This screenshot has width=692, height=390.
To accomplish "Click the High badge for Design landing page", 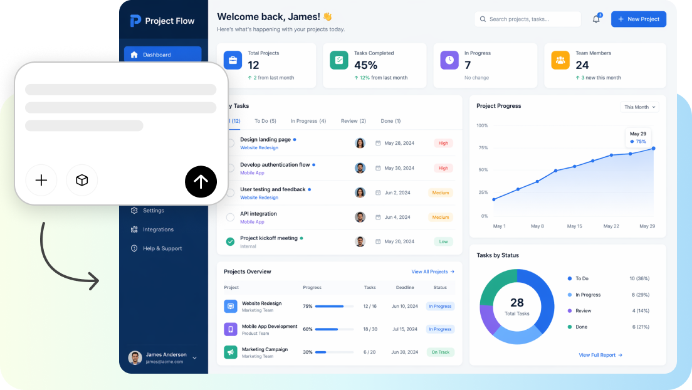I will 443,143.
